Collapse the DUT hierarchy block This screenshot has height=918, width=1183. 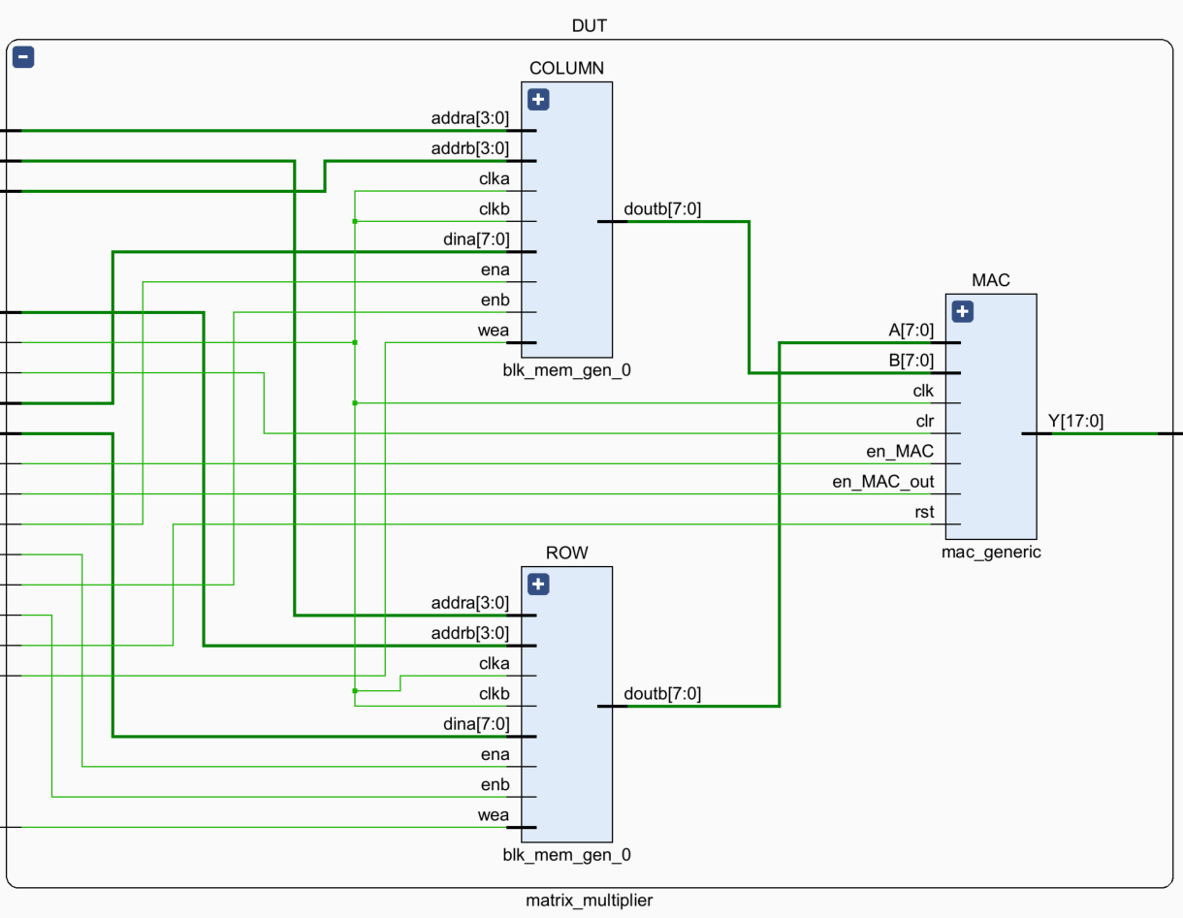click(x=23, y=58)
